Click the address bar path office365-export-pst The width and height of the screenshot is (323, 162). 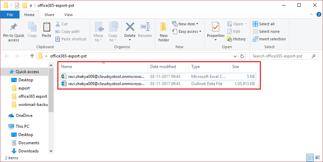coord(68,56)
